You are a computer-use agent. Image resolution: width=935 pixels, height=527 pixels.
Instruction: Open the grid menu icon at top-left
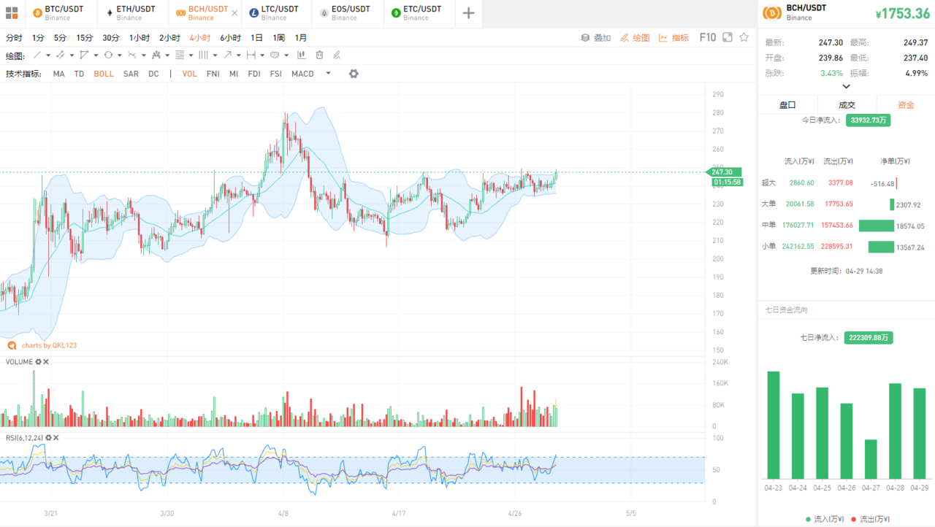pyautogui.click(x=12, y=13)
